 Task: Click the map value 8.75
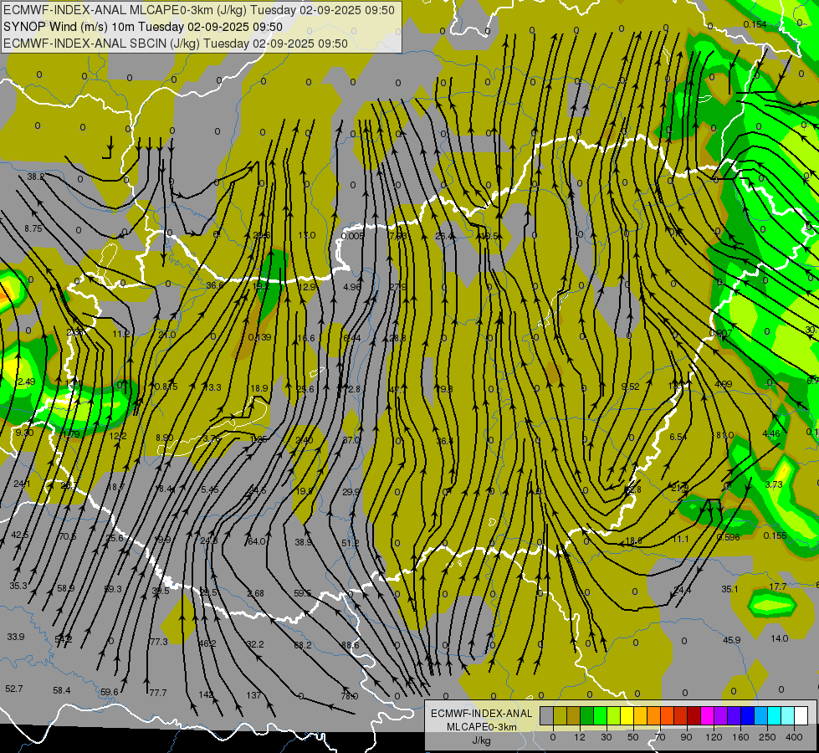click(x=33, y=228)
